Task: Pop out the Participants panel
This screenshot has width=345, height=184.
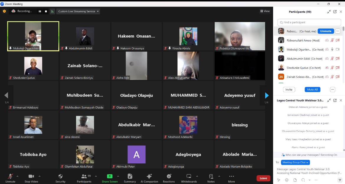Action: [x=335, y=12]
